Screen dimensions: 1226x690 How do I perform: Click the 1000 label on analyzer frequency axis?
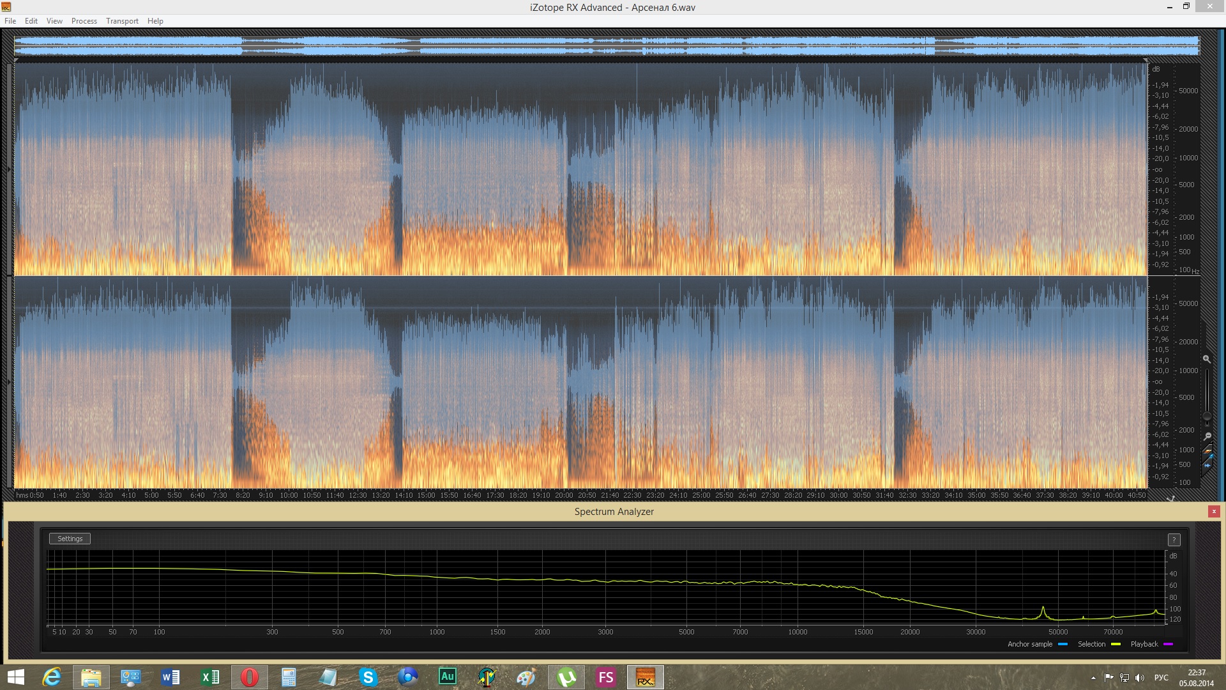(437, 632)
